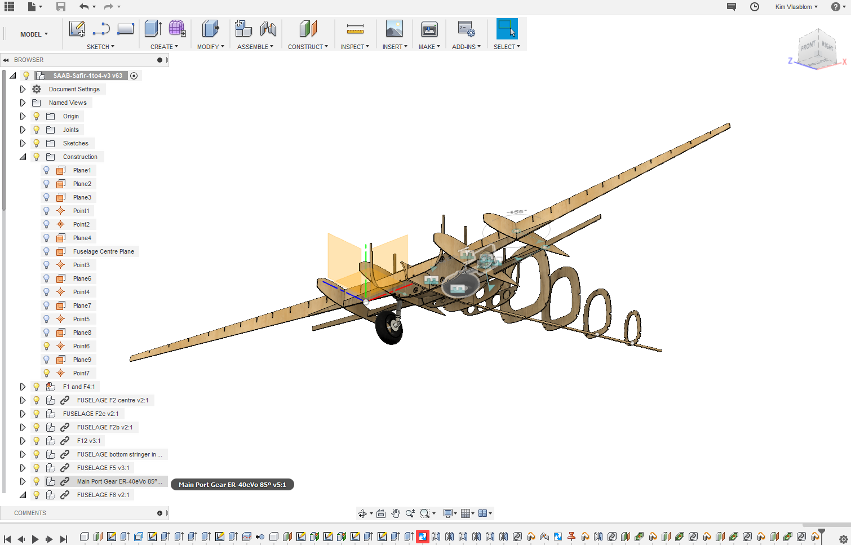Play the timeline
The image size is (851, 545).
35,539
